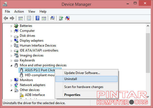This screenshot has height=108, width=153.
Task: Click the vertical scrollbar thumb
Action: point(148,53)
